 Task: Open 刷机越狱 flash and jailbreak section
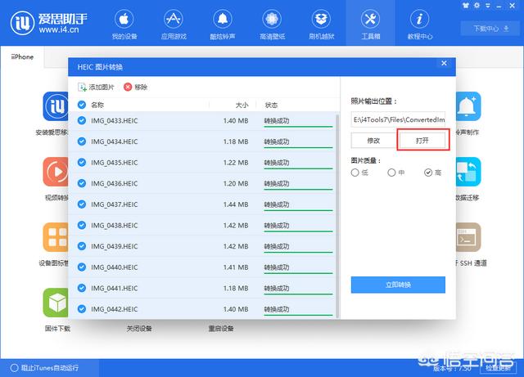[321, 24]
